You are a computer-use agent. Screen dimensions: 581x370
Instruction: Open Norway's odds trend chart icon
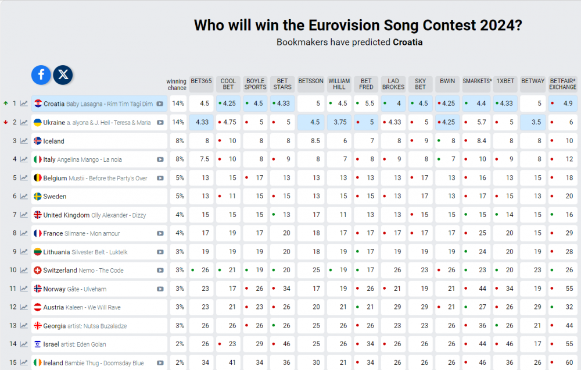coord(24,289)
